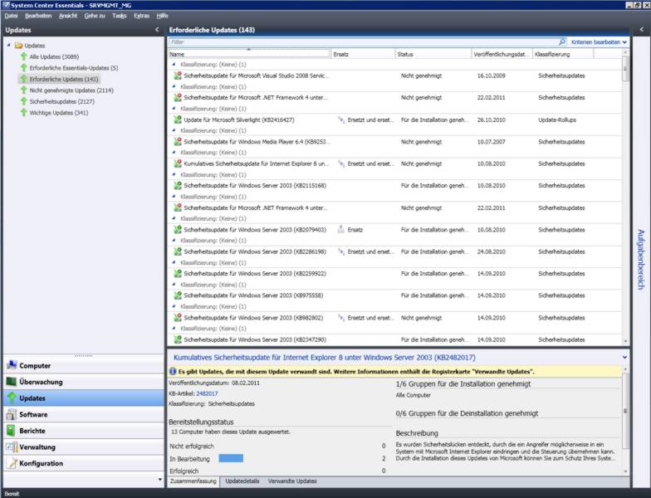This screenshot has height=498, width=651.
Task: Click the Computer navigation icon
Action: 12,365
